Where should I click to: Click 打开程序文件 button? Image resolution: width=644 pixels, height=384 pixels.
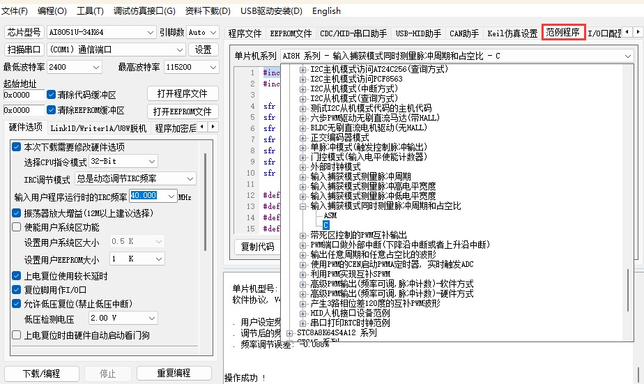(x=183, y=93)
